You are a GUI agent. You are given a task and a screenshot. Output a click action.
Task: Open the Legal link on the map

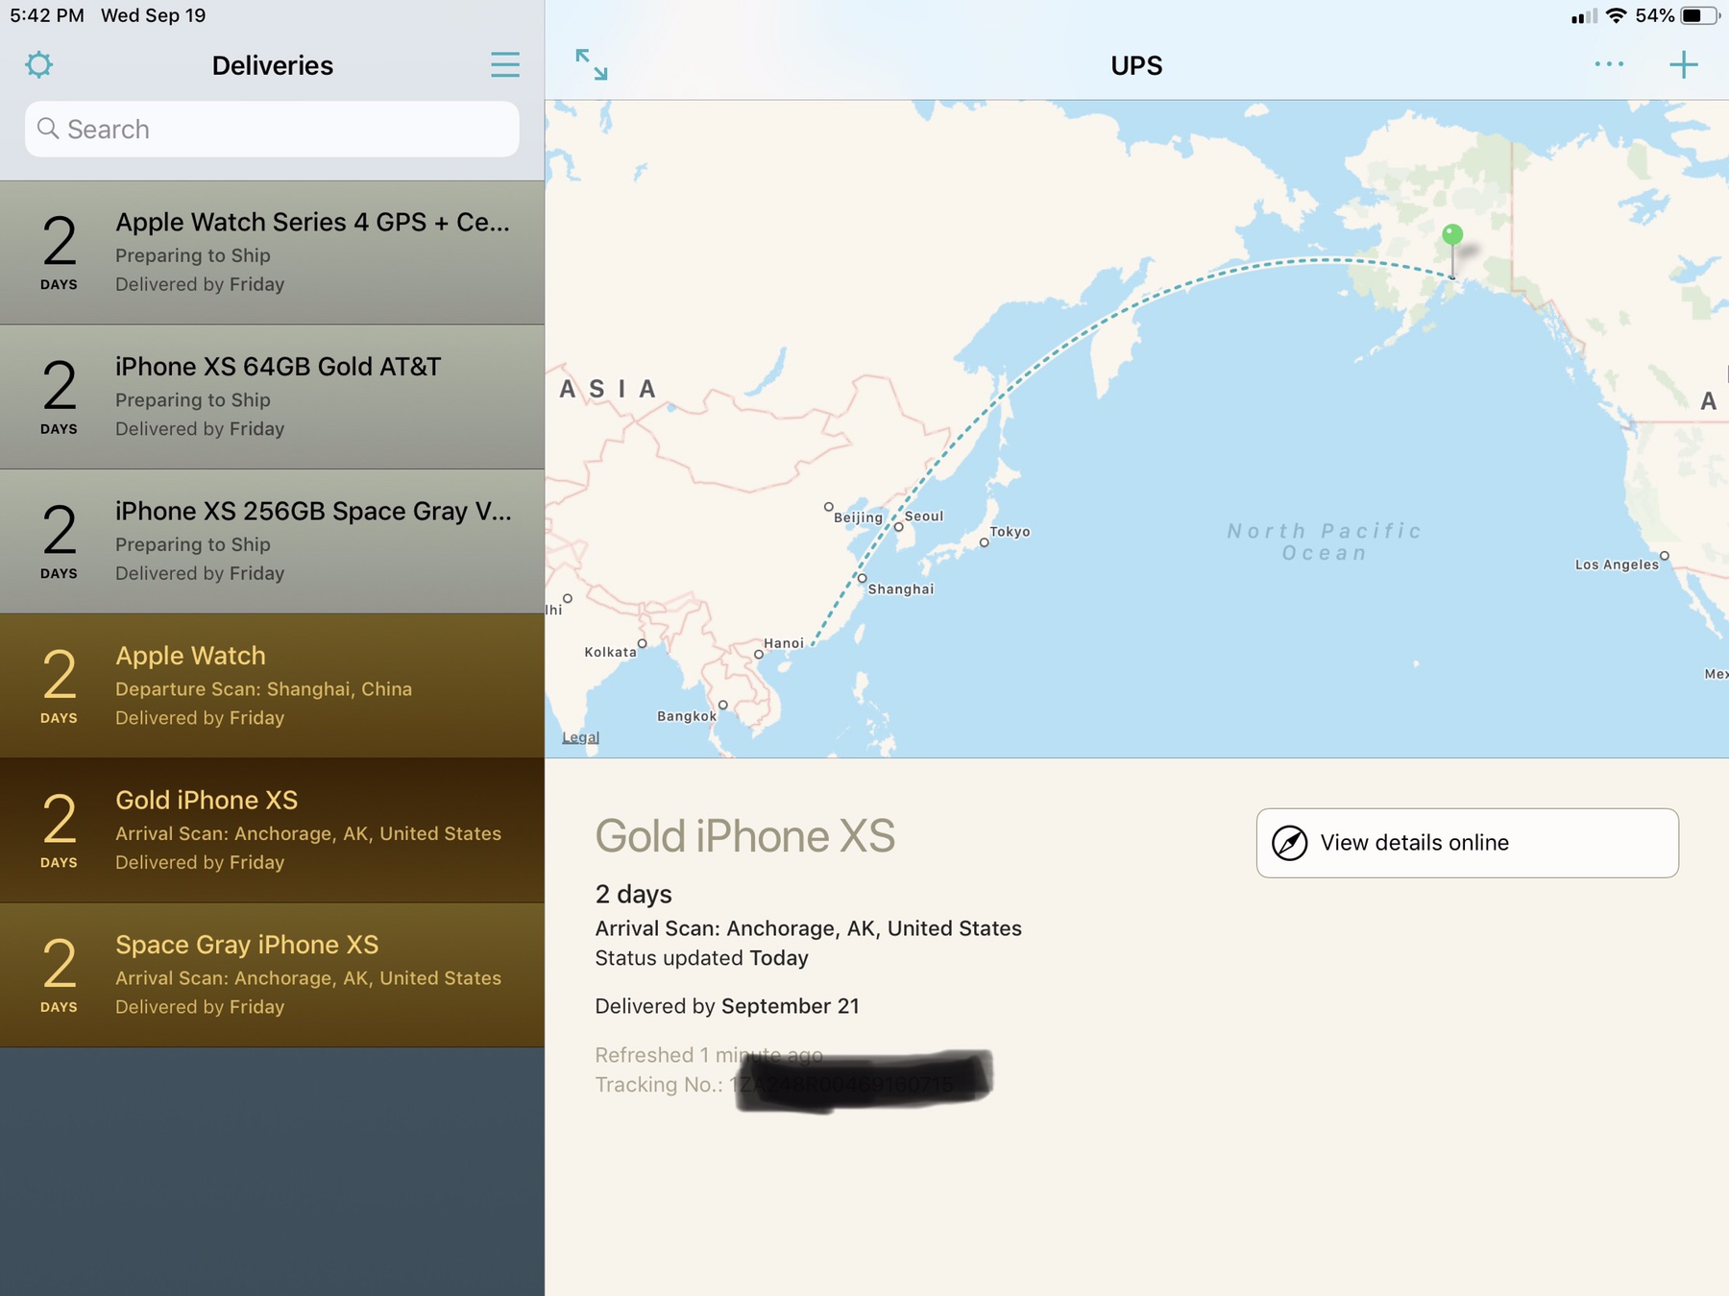580,737
